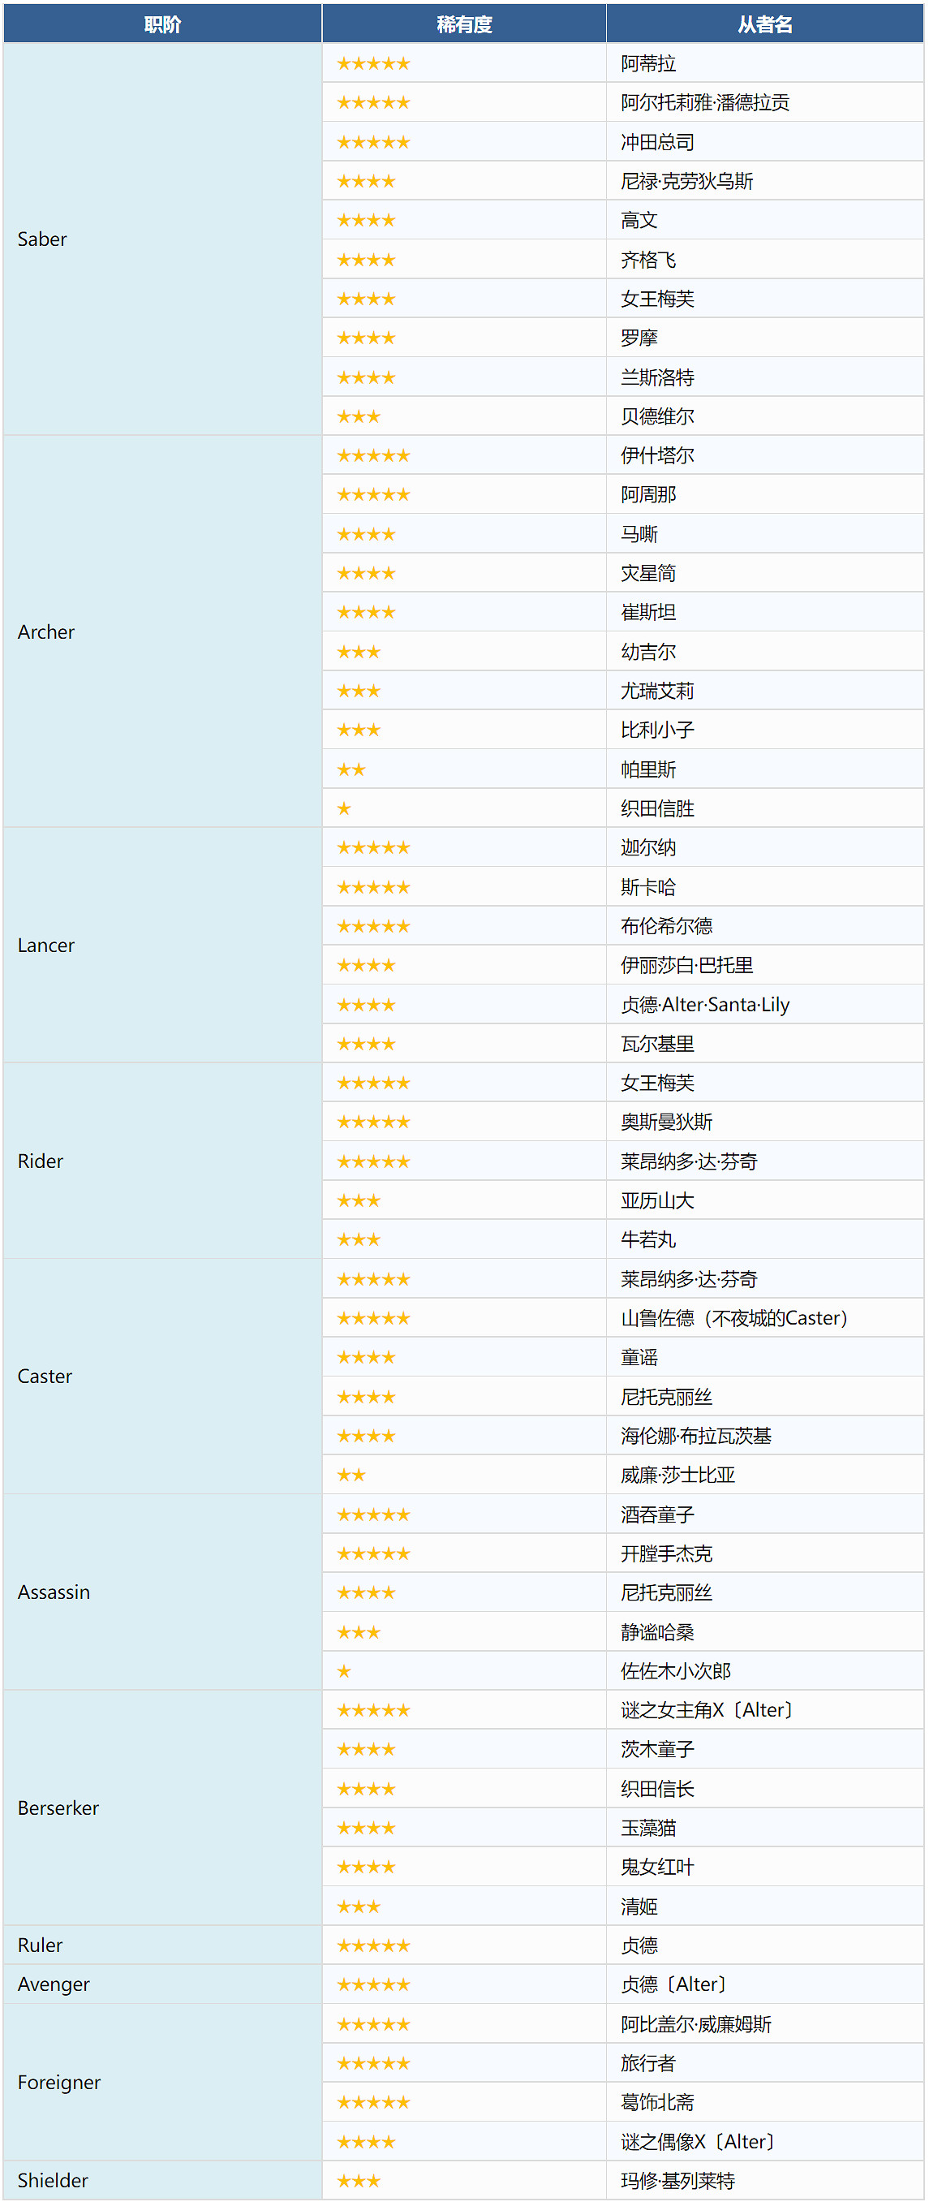Screen dimensions: 929x2206
Task: Open servant name 阿尔托莉雅·潘德拉贡
Action: click(705, 103)
